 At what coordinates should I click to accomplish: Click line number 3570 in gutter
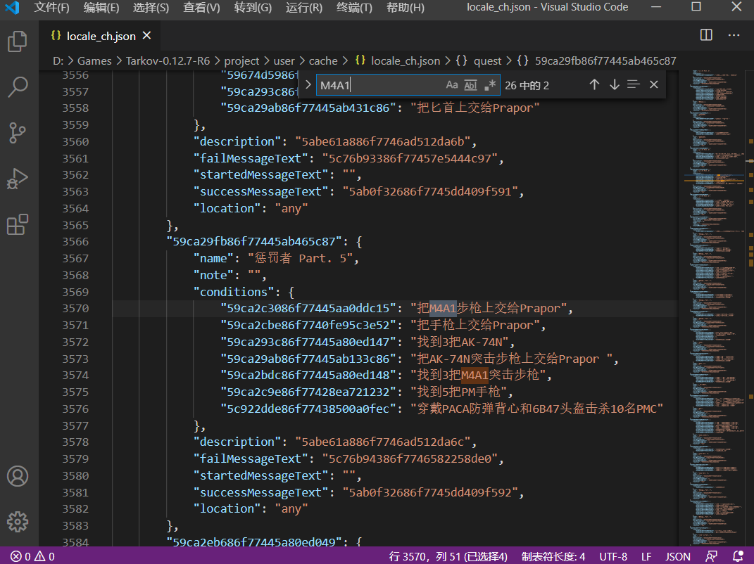pyautogui.click(x=75, y=309)
